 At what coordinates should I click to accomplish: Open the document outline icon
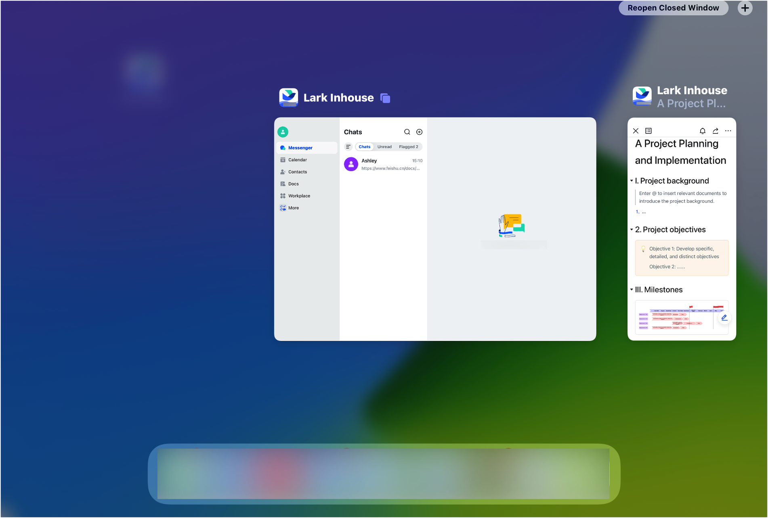click(x=648, y=131)
